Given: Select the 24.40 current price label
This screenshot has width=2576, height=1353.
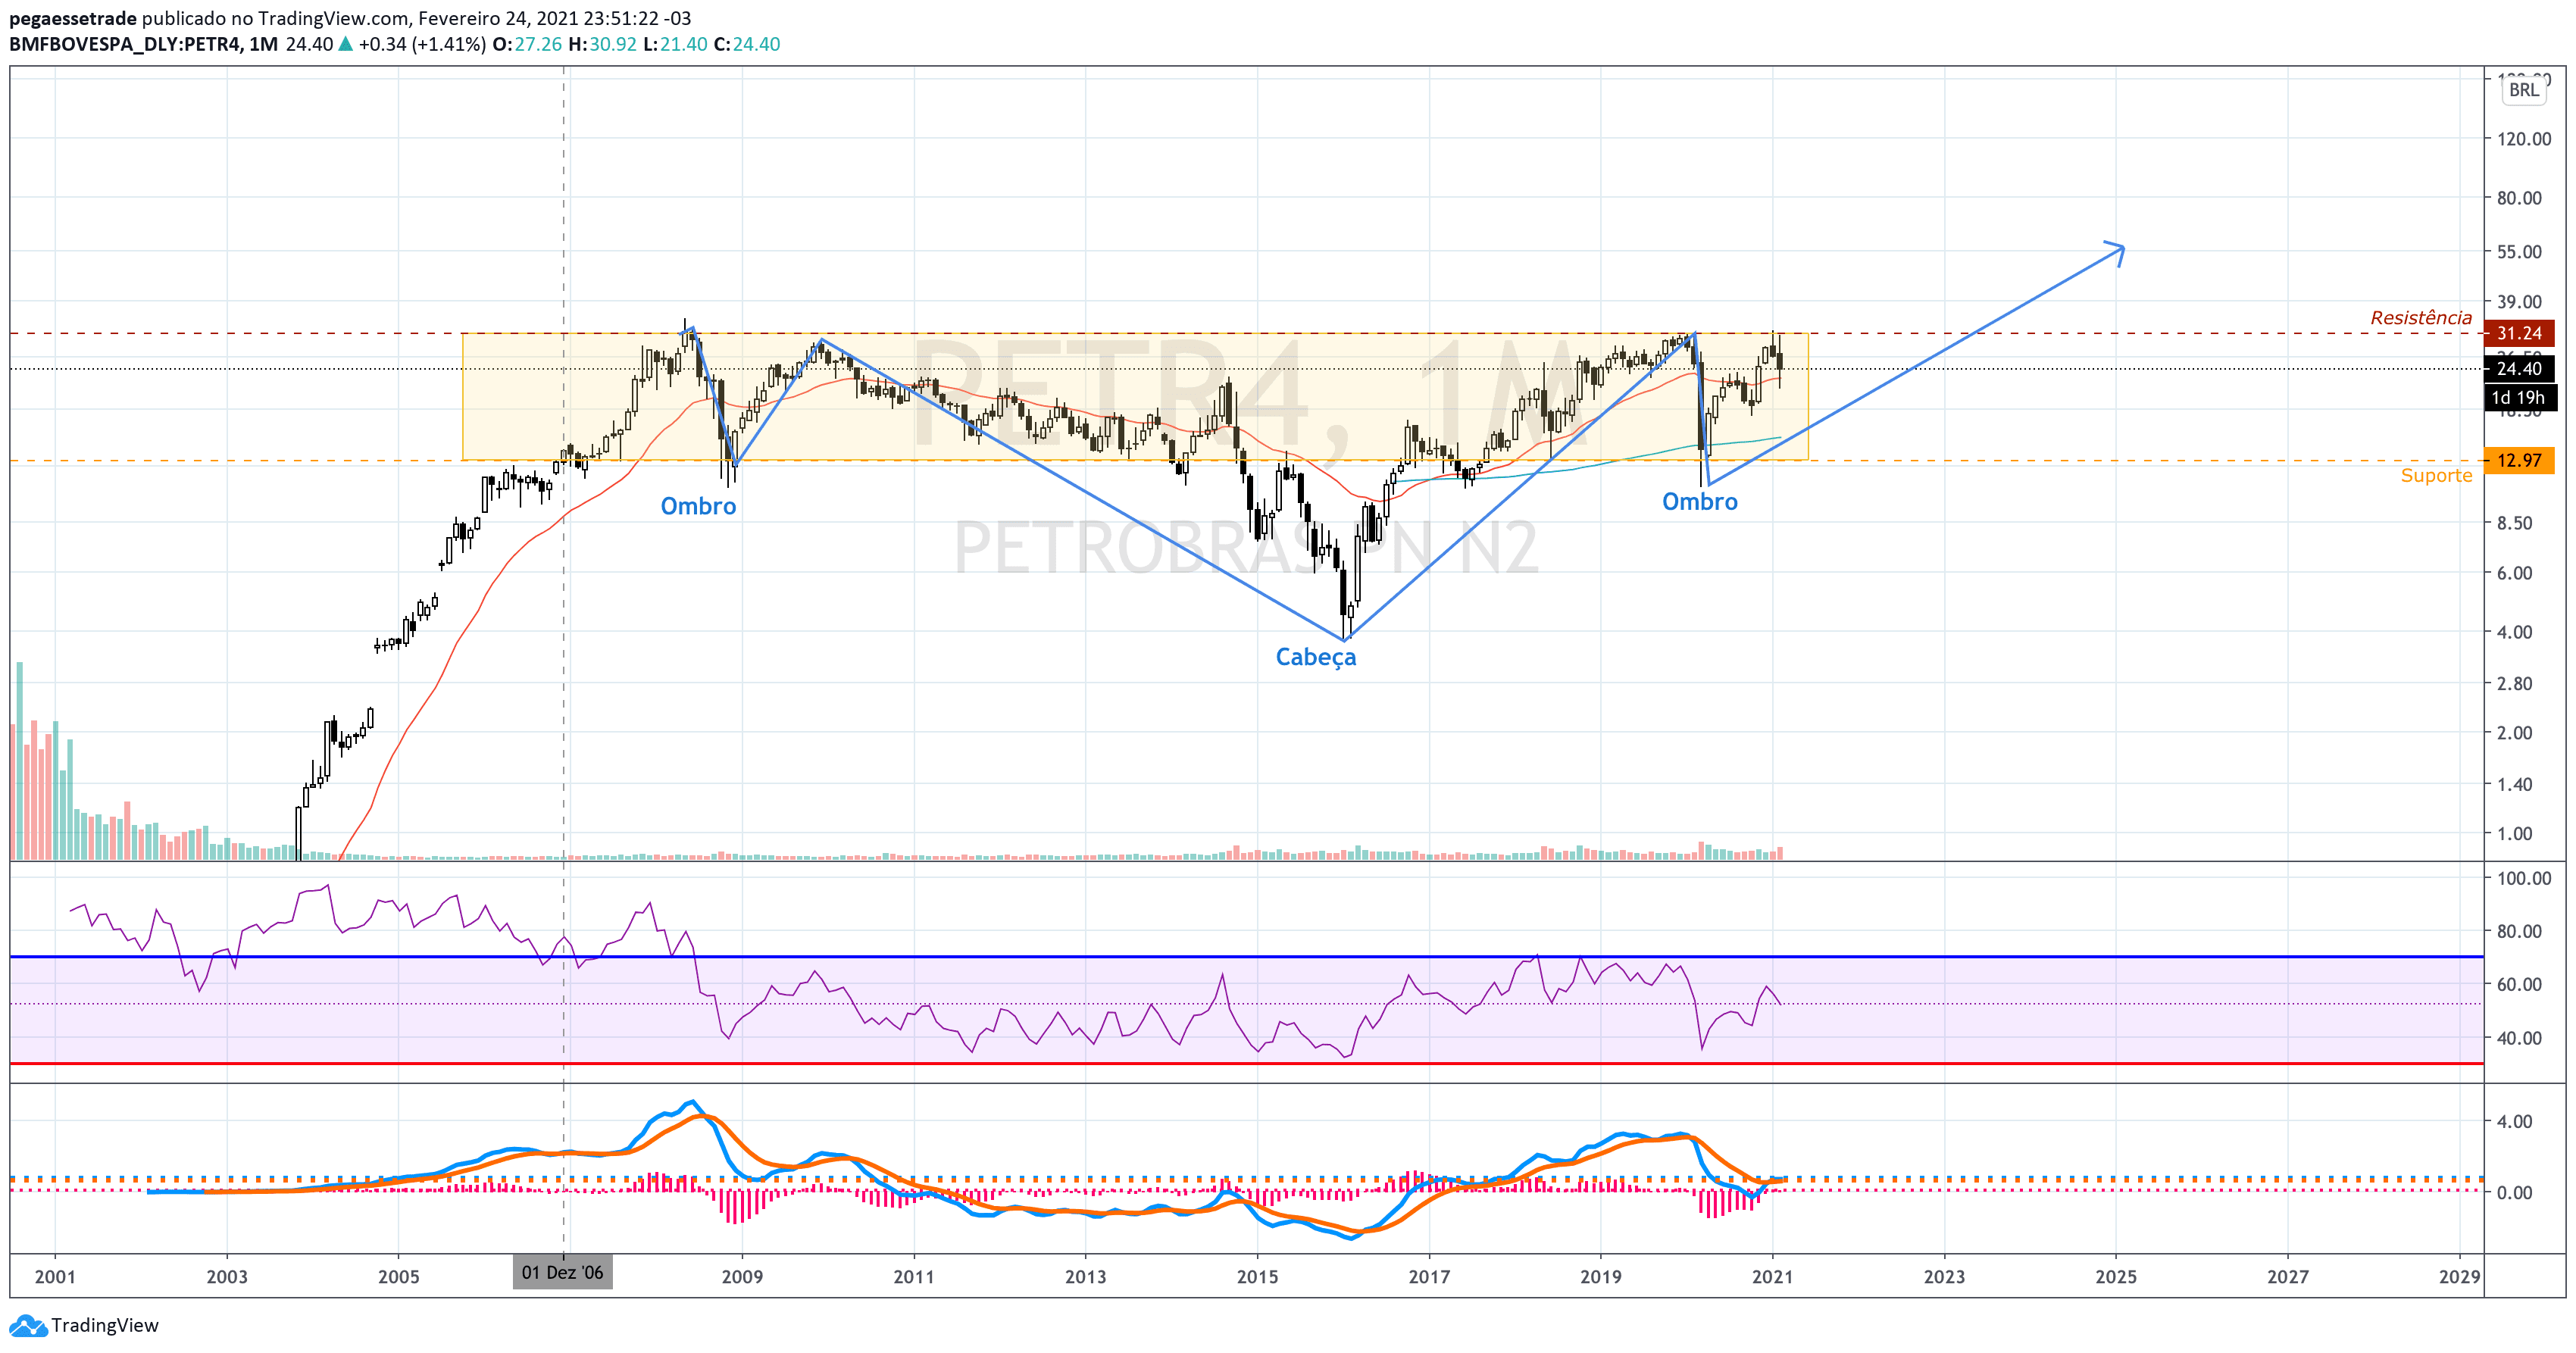Looking at the screenshot, I should (x=2519, y=368).
